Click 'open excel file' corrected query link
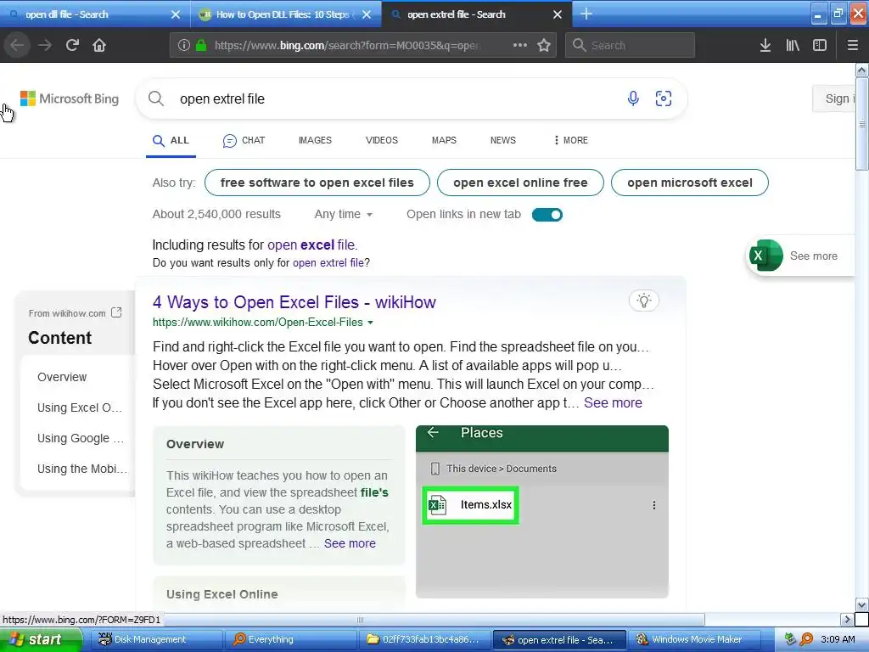Screen dimensions: 869x652 [311, 244]
